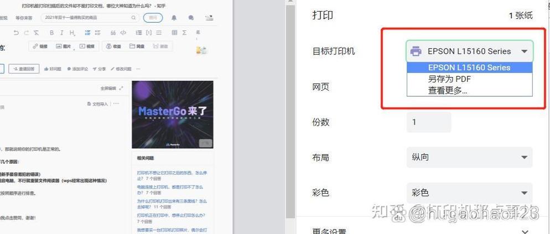The width and height of the screenshot is (550, 234).
Task: Click the undo arrow in editor toolbar
Action: tap(16, 33)
